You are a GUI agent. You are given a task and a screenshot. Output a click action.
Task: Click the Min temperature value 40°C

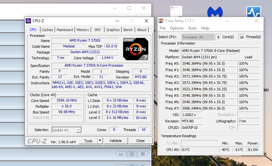tap(226, 150)
